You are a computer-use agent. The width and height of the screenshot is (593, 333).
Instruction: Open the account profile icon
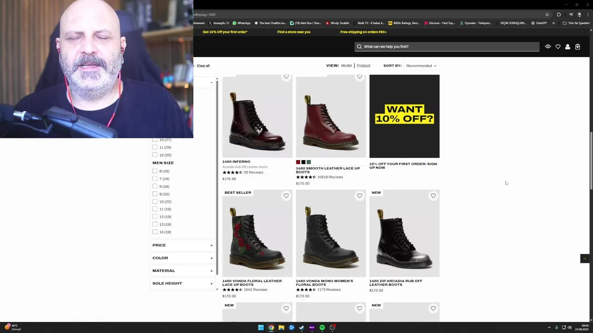tap(568, 47)
